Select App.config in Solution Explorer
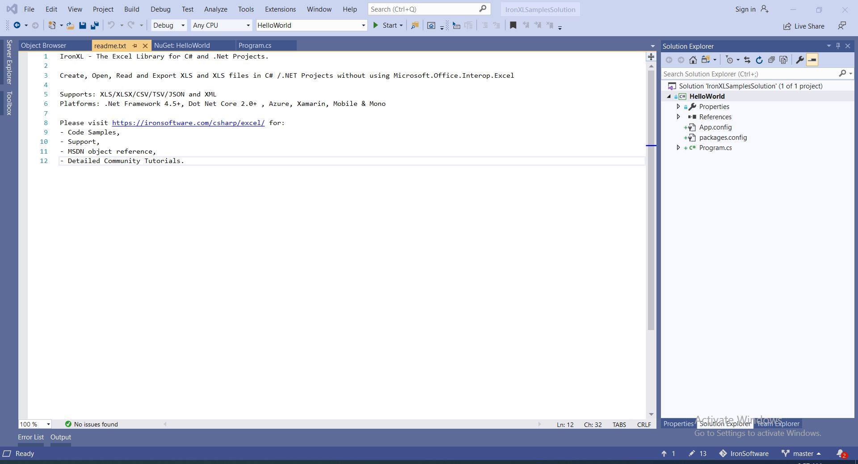Screen dimensions: 858x464 (x=715, y=127)
